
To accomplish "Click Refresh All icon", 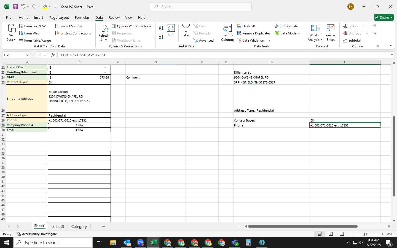I will (104, 28).
